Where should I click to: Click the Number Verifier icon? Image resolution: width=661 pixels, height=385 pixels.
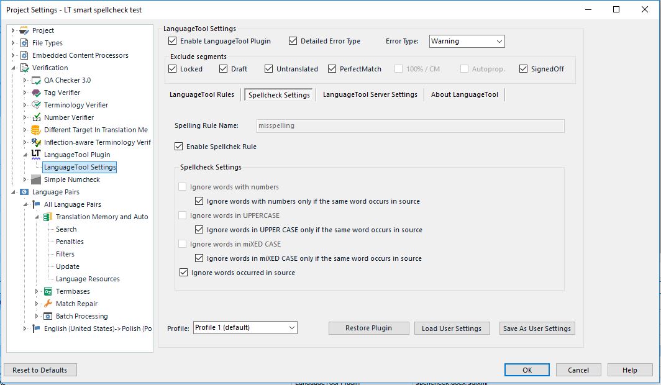coord(35,117)
